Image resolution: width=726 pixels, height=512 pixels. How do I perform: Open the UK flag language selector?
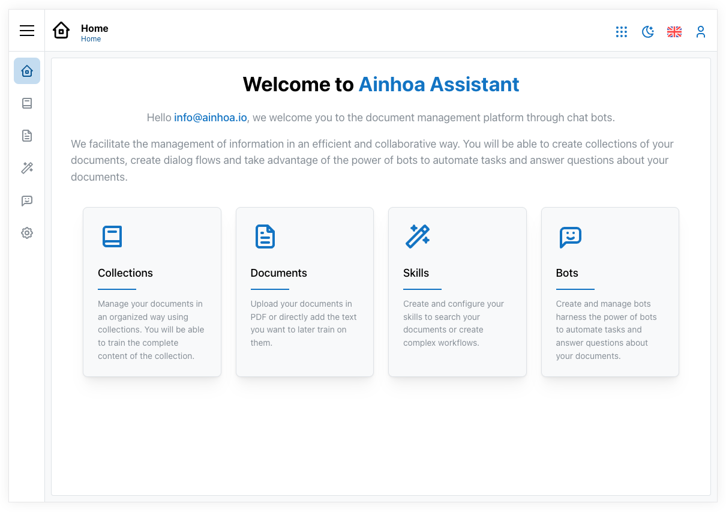click(674, 32)
